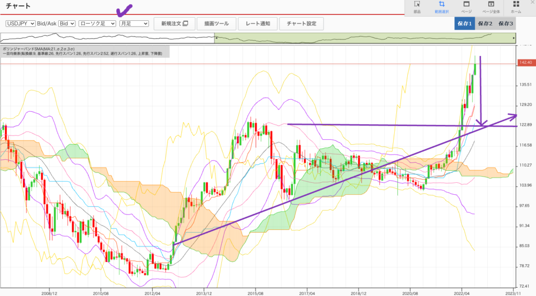Click the 91.34 price axis label
The width and height of the screenshot is (536, 296).
click(x=526, y=226)
